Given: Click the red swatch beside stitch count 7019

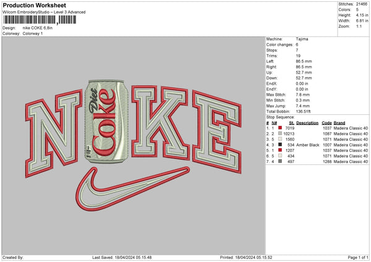Looking at the screenshot, I should coord(280,128).
